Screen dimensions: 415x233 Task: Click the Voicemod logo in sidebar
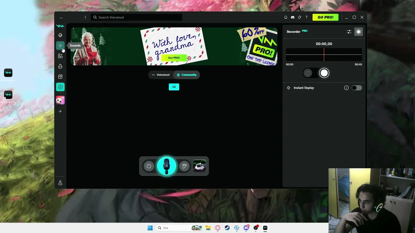coord(60,26)
